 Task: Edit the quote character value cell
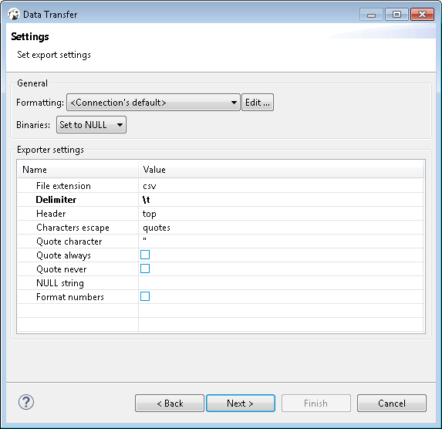(x=281, y=242)
